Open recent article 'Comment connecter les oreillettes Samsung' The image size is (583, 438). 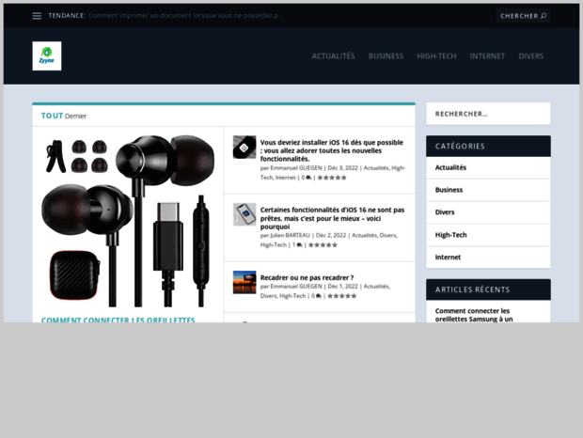[474, 315]
